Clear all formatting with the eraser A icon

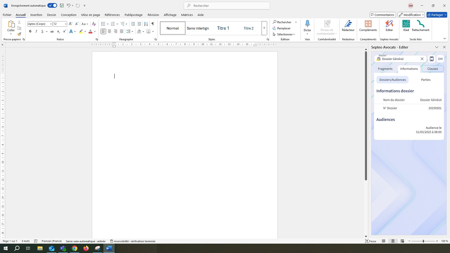[x=94, y=24]
